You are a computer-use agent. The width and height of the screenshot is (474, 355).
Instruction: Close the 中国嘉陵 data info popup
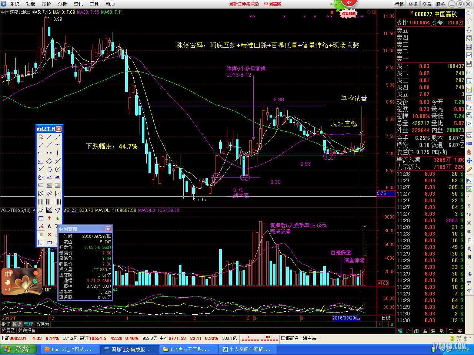[108, 229]
